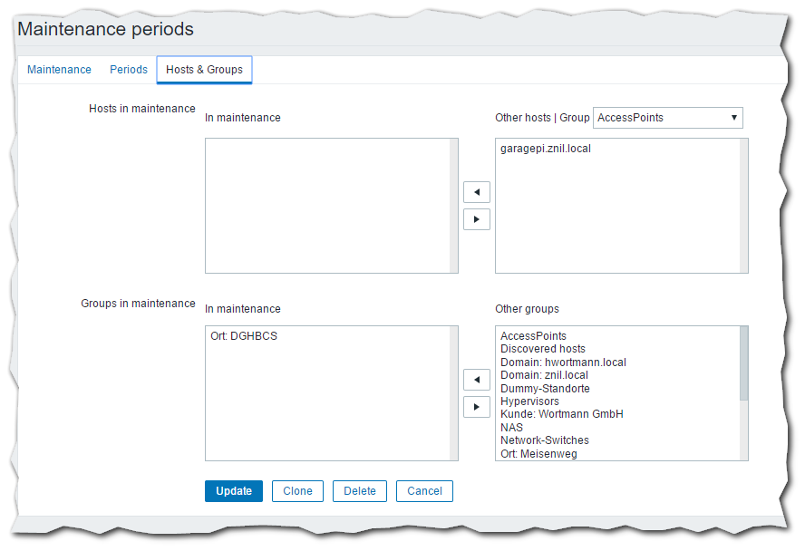Viewport: 805px width, 551px height.
Task: Click inside empty hosts In maintenance list
Action: [327, 206]
